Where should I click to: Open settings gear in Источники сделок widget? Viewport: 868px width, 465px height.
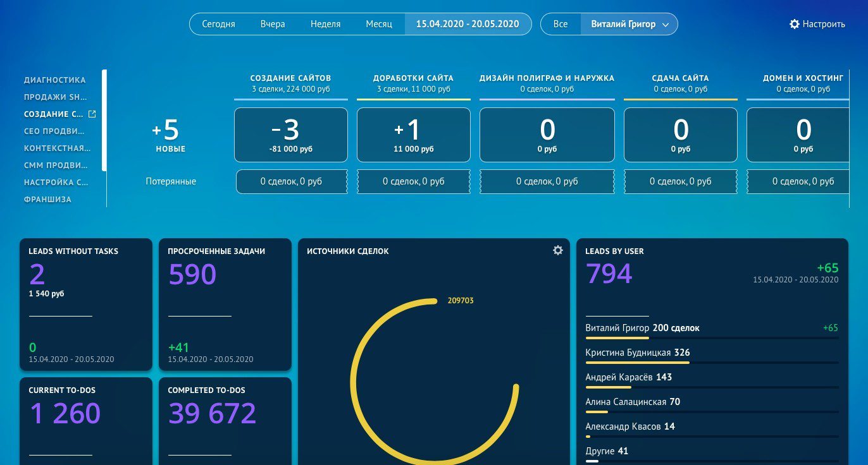pyautogui.click(x=557, y=251)
